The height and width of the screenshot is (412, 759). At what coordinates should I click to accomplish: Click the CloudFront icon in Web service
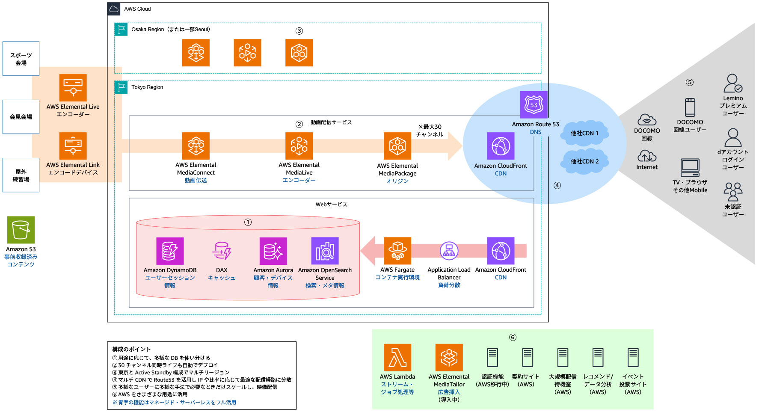coord(501,251)
